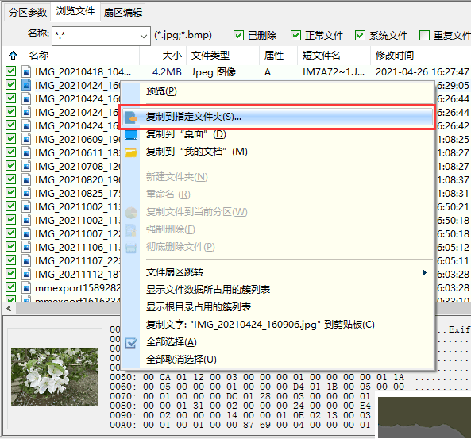Click file icon of IMG_20210609_19 row

(26, 139)
